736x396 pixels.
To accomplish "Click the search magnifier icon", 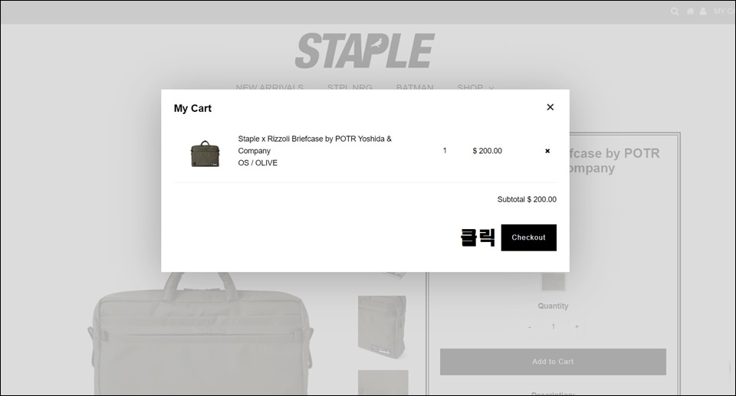I will coord(675,11).
